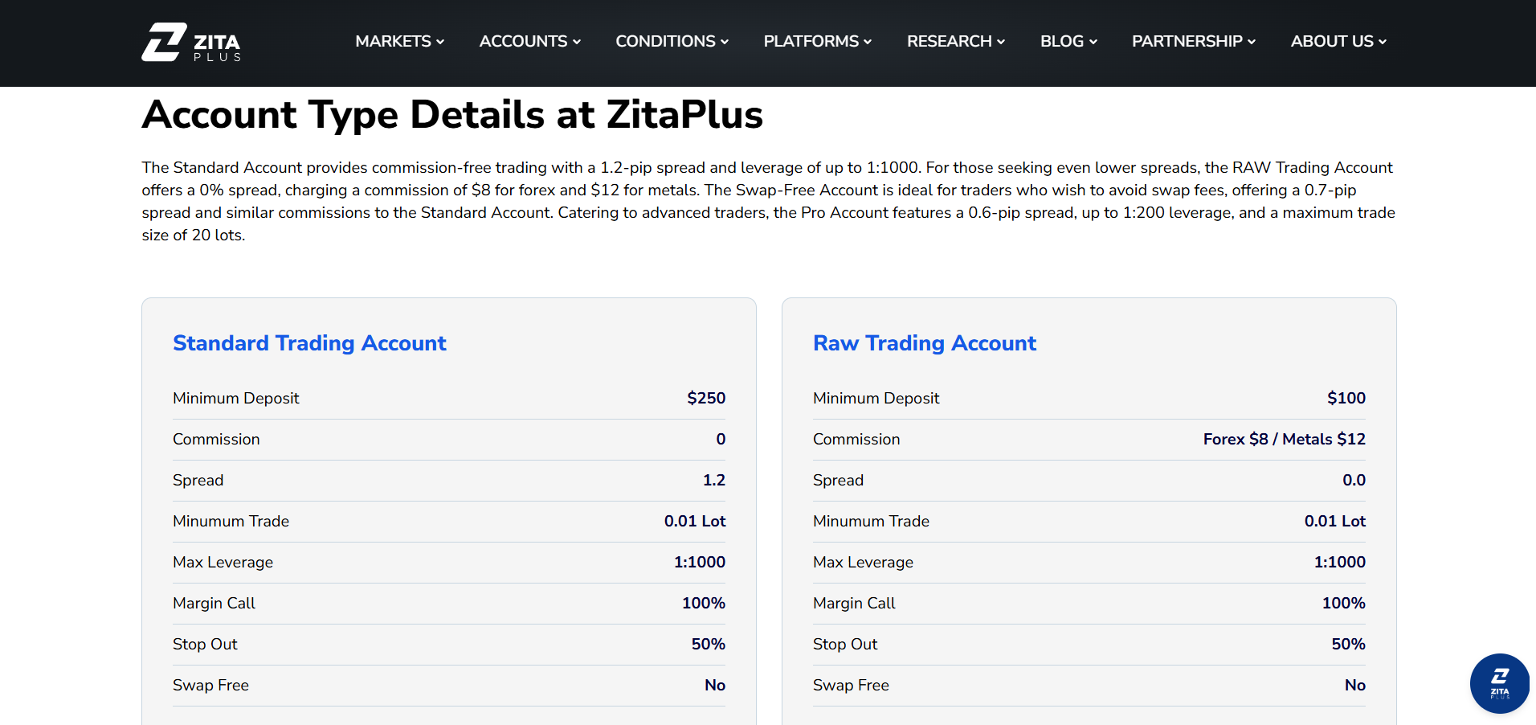Click the Margin Call label in Raw account

tap(854, 603)
